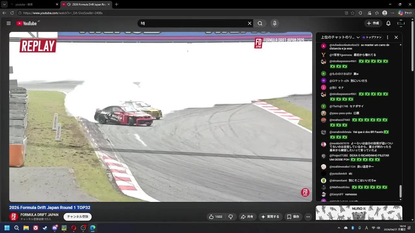The width and height of the screenshot is (415, 233).
Task: Open volume control in system tray
Action: pyautogui.click(x=378, y=228)
